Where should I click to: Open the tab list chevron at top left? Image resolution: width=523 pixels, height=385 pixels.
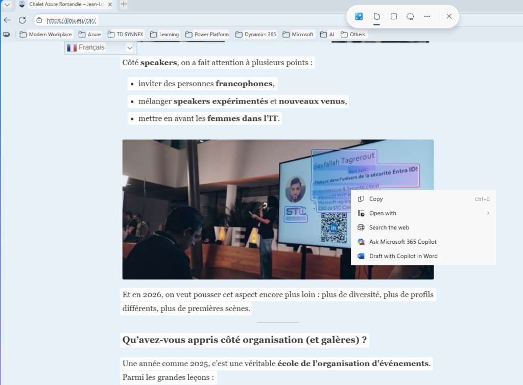pos(7,5)
